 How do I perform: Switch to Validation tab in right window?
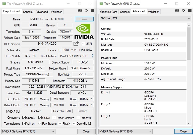[x=154, y=12]
